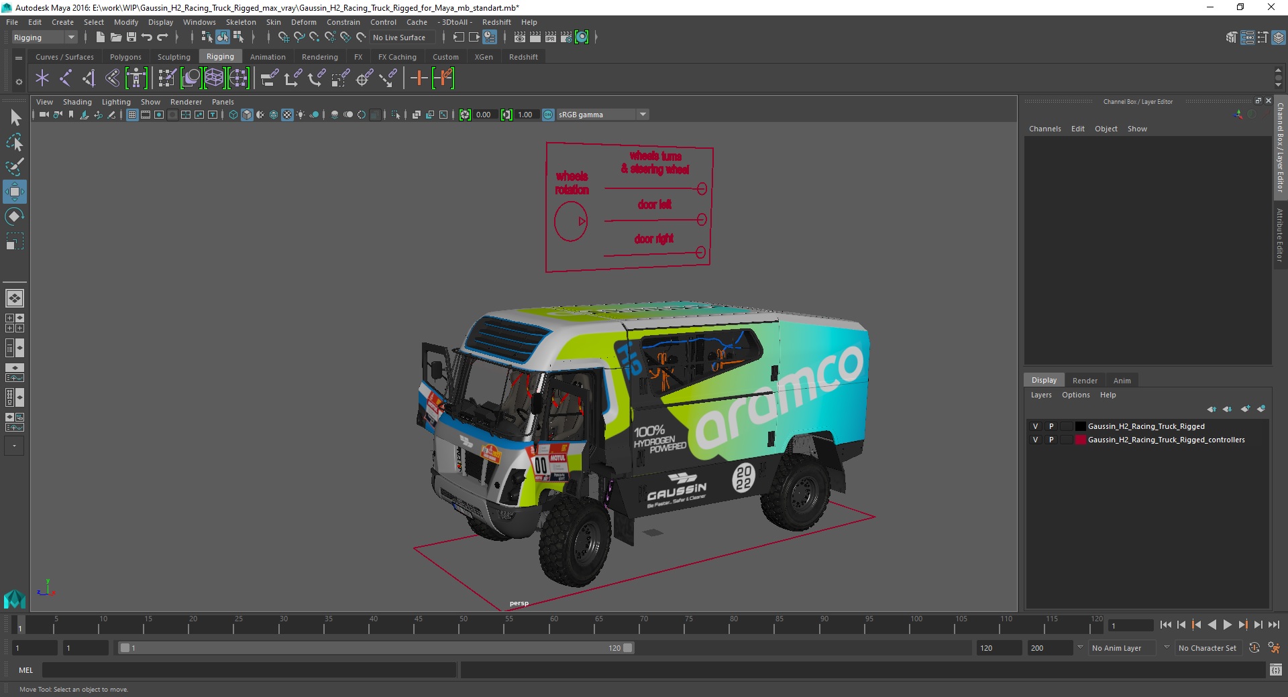The image size is (1288, 697).
Task: Toggle viewport grid display
Action: click(x=132, y=115)
